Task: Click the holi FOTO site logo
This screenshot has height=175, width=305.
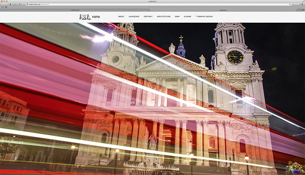Action: [x=89, y=17]
